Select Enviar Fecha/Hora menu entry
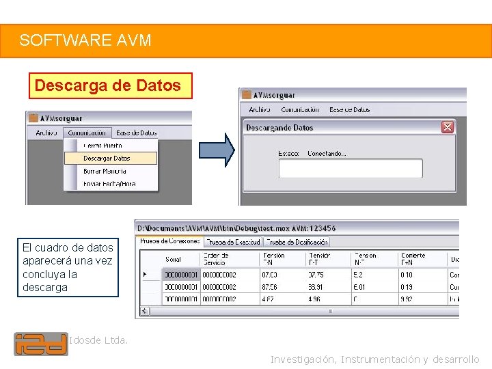The width and height of the screenshot is (492, 369). pyautogui.click(x=109, y=184)
